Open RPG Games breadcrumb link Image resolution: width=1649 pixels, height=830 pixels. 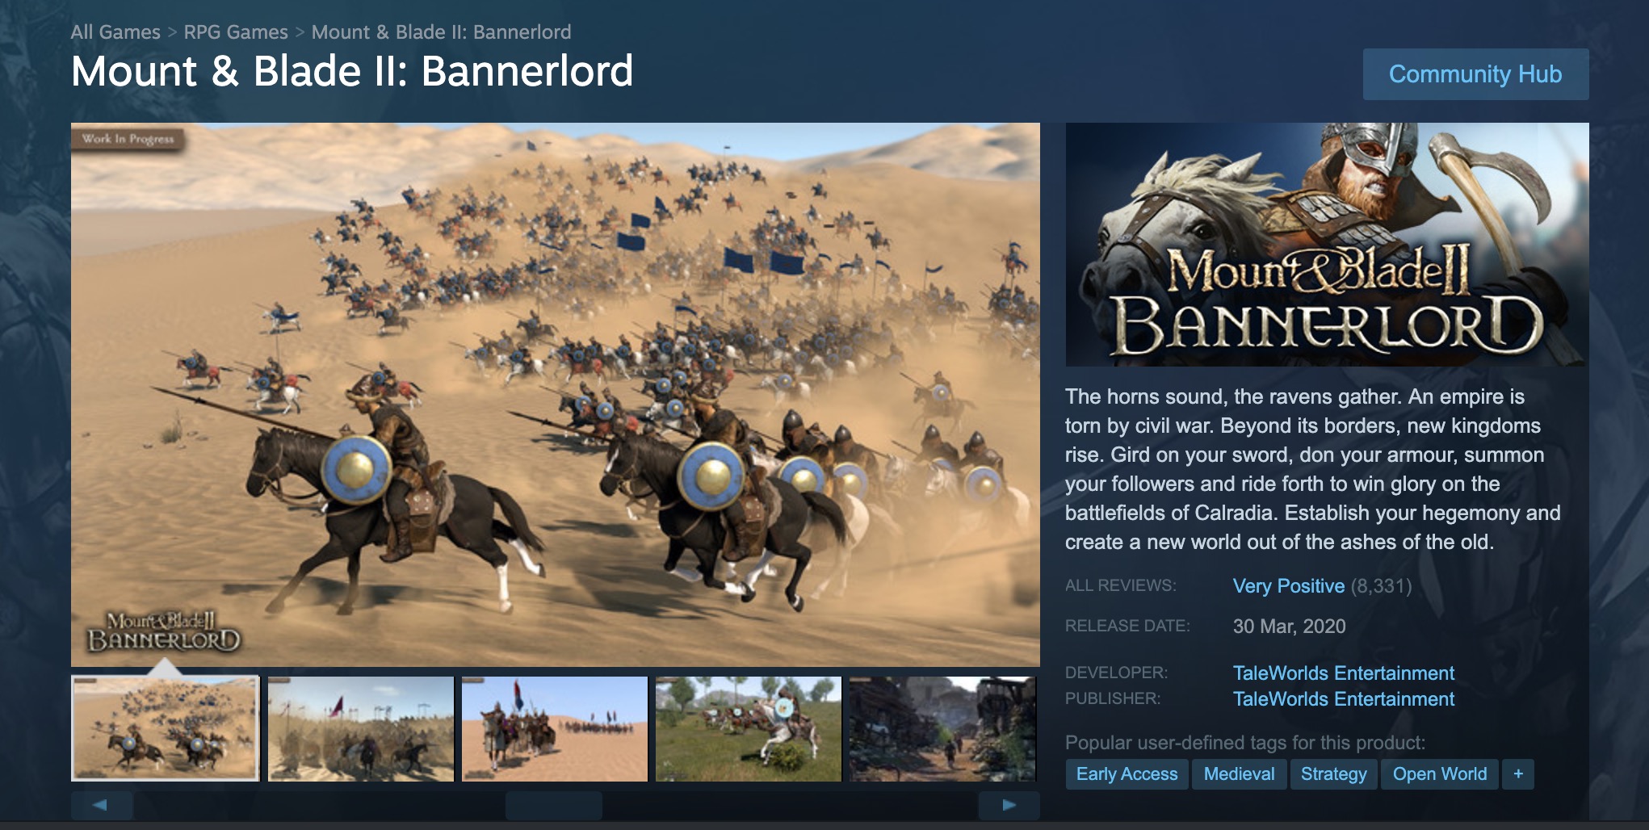click(x=236, y=32)
